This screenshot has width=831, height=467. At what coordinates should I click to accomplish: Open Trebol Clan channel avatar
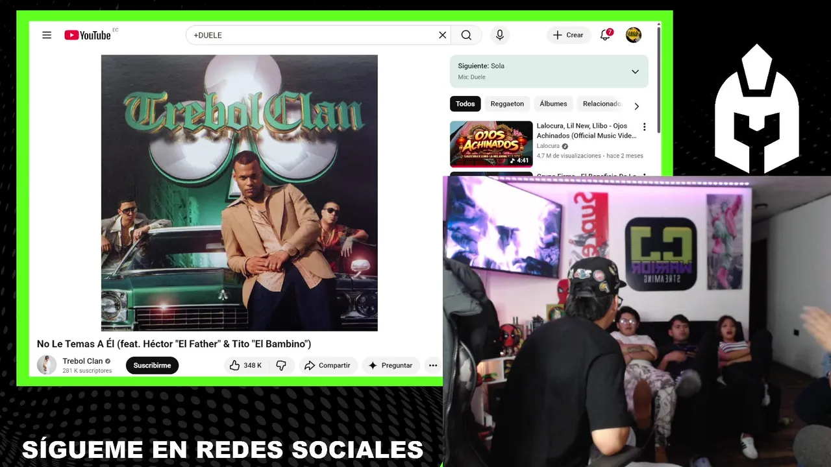[47, 365]
